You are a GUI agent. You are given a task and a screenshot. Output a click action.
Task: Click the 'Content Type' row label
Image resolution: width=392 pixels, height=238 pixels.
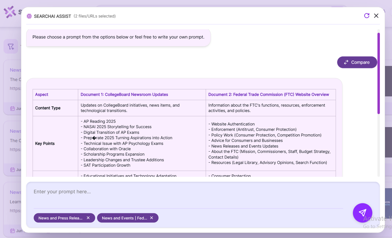pos(48,108)
